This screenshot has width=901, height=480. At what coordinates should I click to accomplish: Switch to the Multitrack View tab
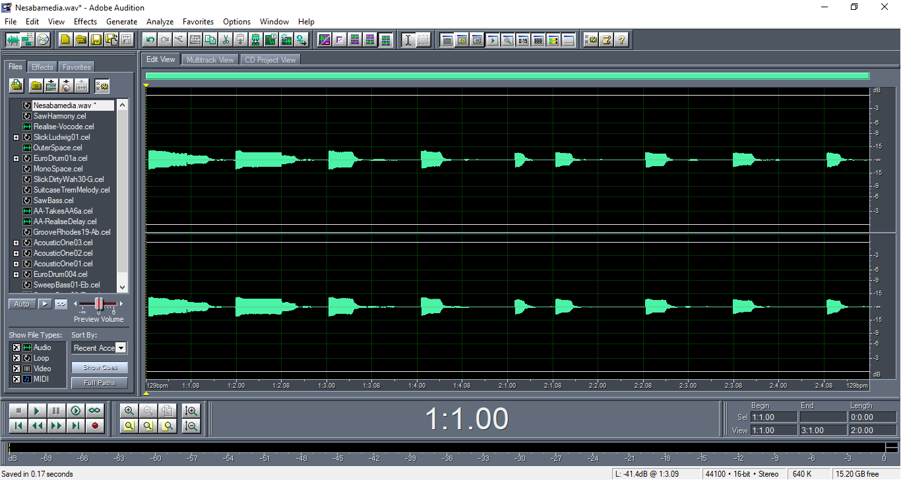coord(210,59)
